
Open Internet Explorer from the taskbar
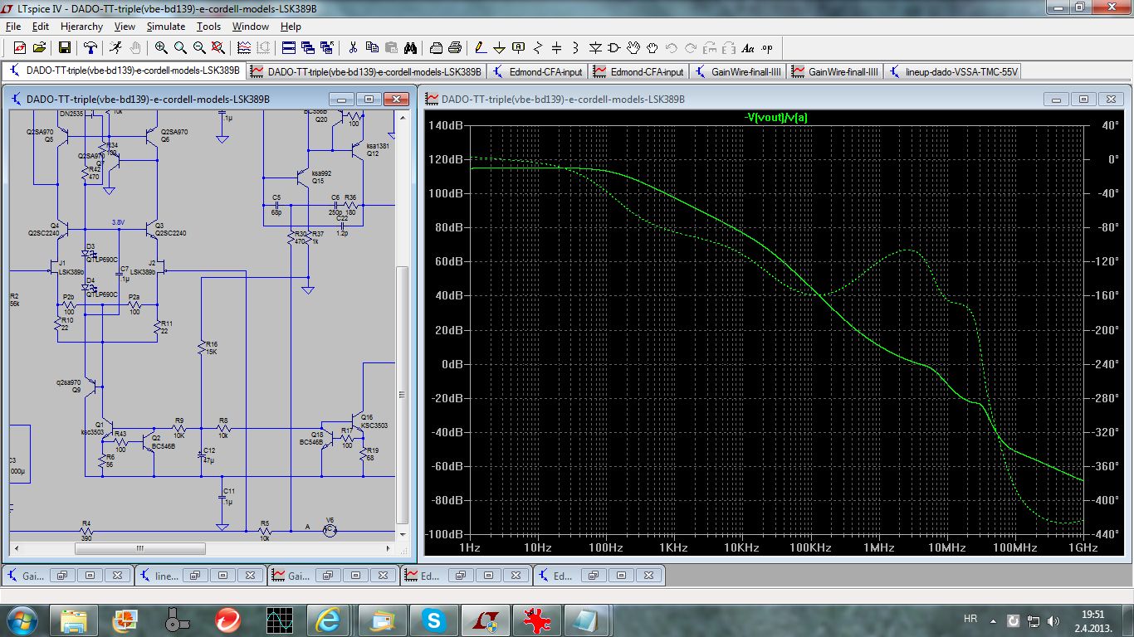click(x=330, y=620)
